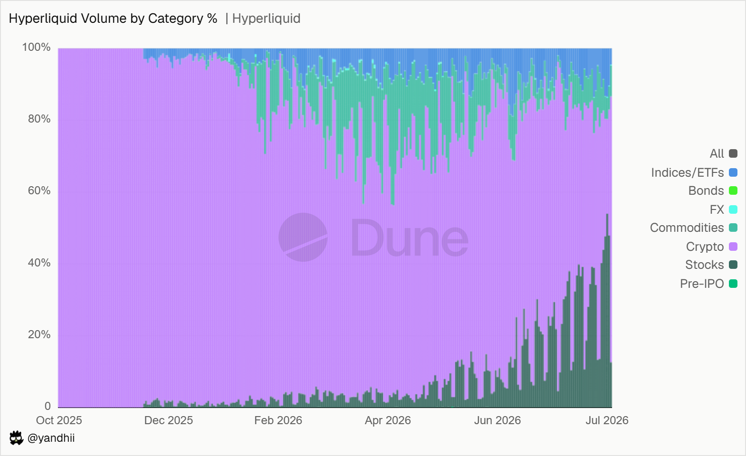Screen dimensions: 746x456
Task: Click the 0 y-axis label
Action: click(x=48, y=406)
